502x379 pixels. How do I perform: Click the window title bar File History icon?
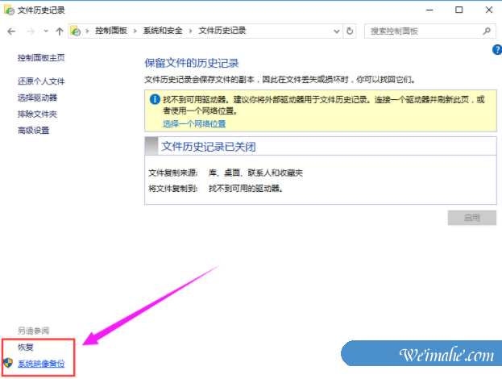(9, 10)
